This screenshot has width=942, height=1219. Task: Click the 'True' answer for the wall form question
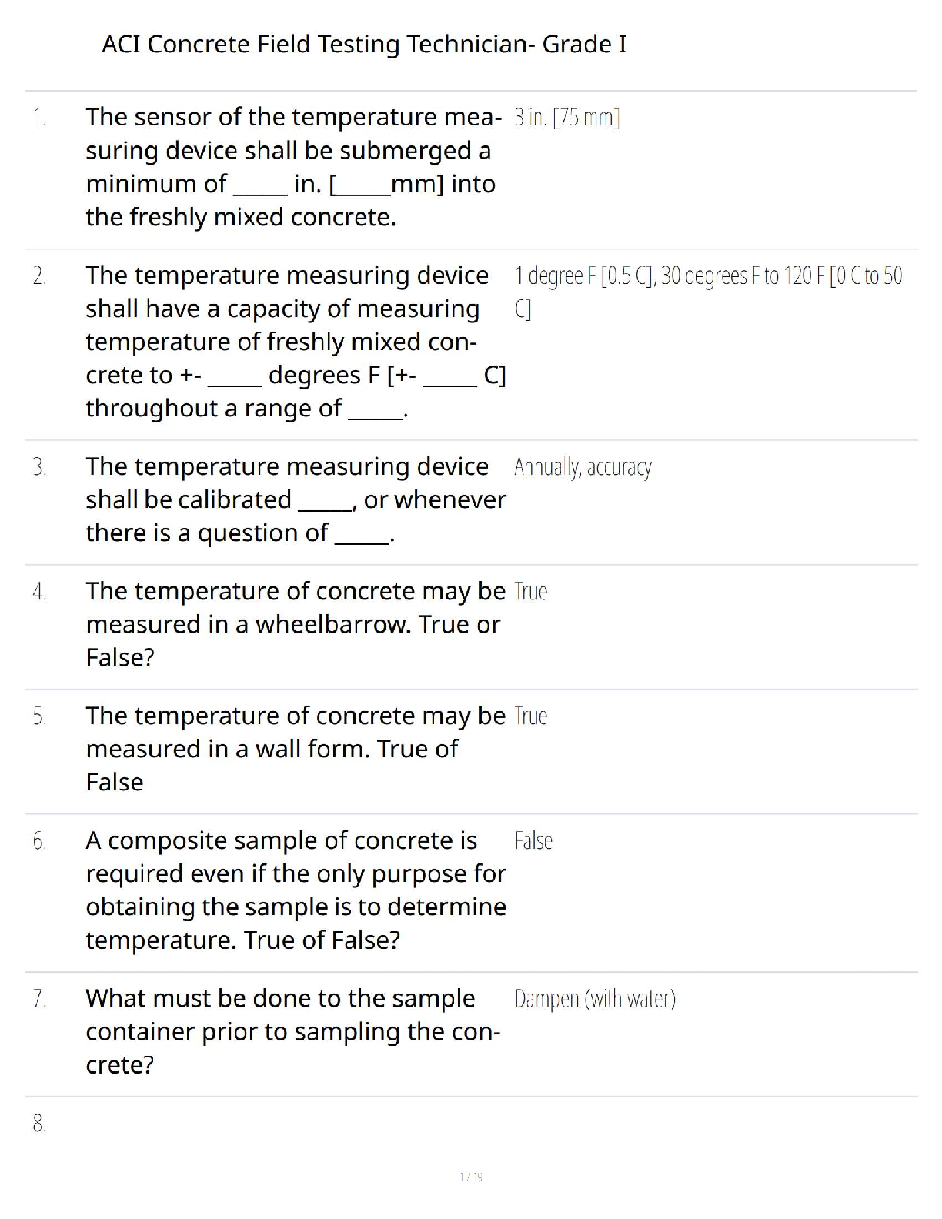pos(530,716)
